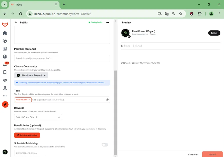Click the Edit Beneficiaries button
Image resolution: width=224 pixels, height=157 pixels.
pos(27,135)
